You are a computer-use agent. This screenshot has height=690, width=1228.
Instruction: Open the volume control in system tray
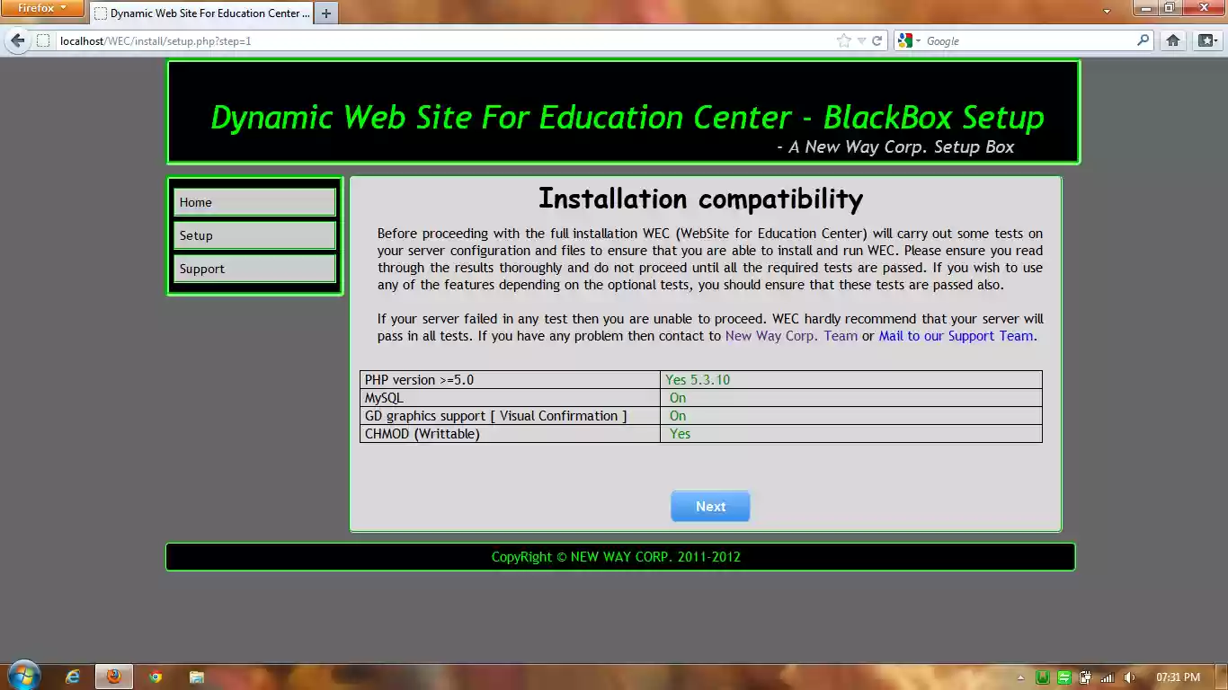[1130, 677]
